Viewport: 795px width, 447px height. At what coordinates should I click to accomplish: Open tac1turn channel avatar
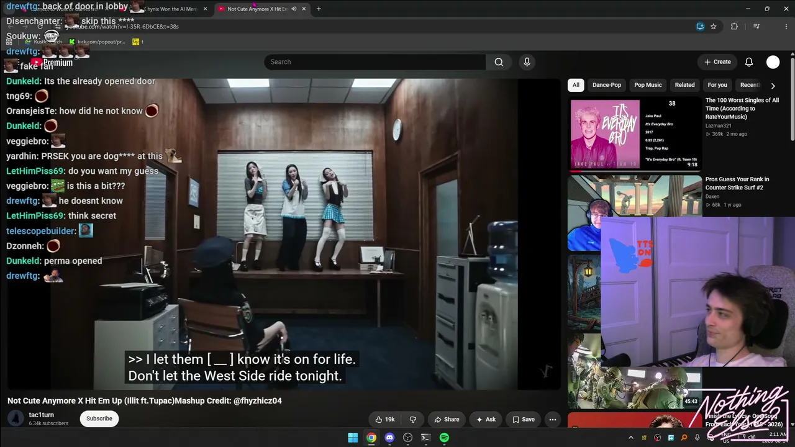[x=16, y=418]
